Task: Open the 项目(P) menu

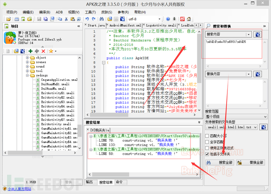Action: (x=12, y=12)
